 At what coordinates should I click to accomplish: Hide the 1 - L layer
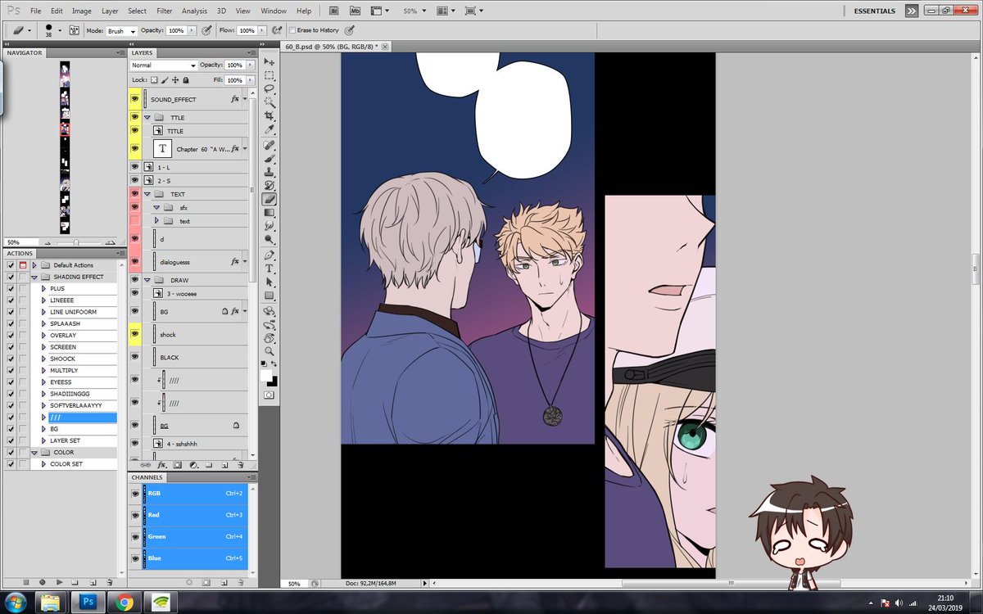135,166
